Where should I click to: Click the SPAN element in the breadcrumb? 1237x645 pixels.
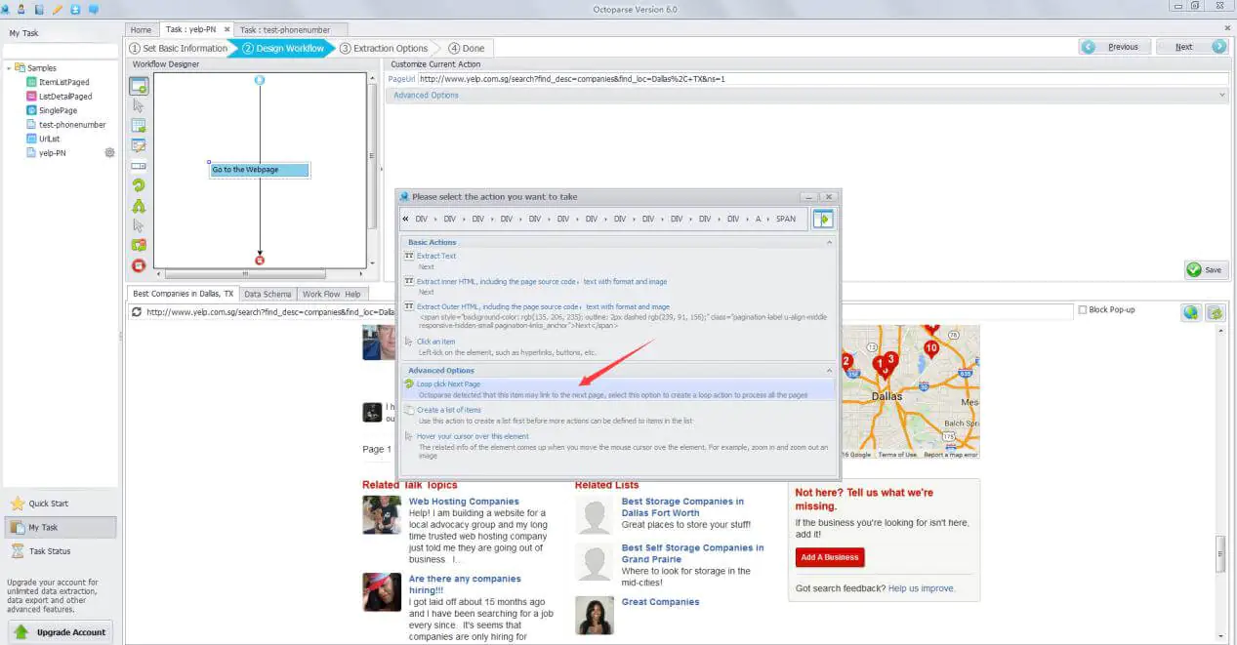click(x=786, y=220)
